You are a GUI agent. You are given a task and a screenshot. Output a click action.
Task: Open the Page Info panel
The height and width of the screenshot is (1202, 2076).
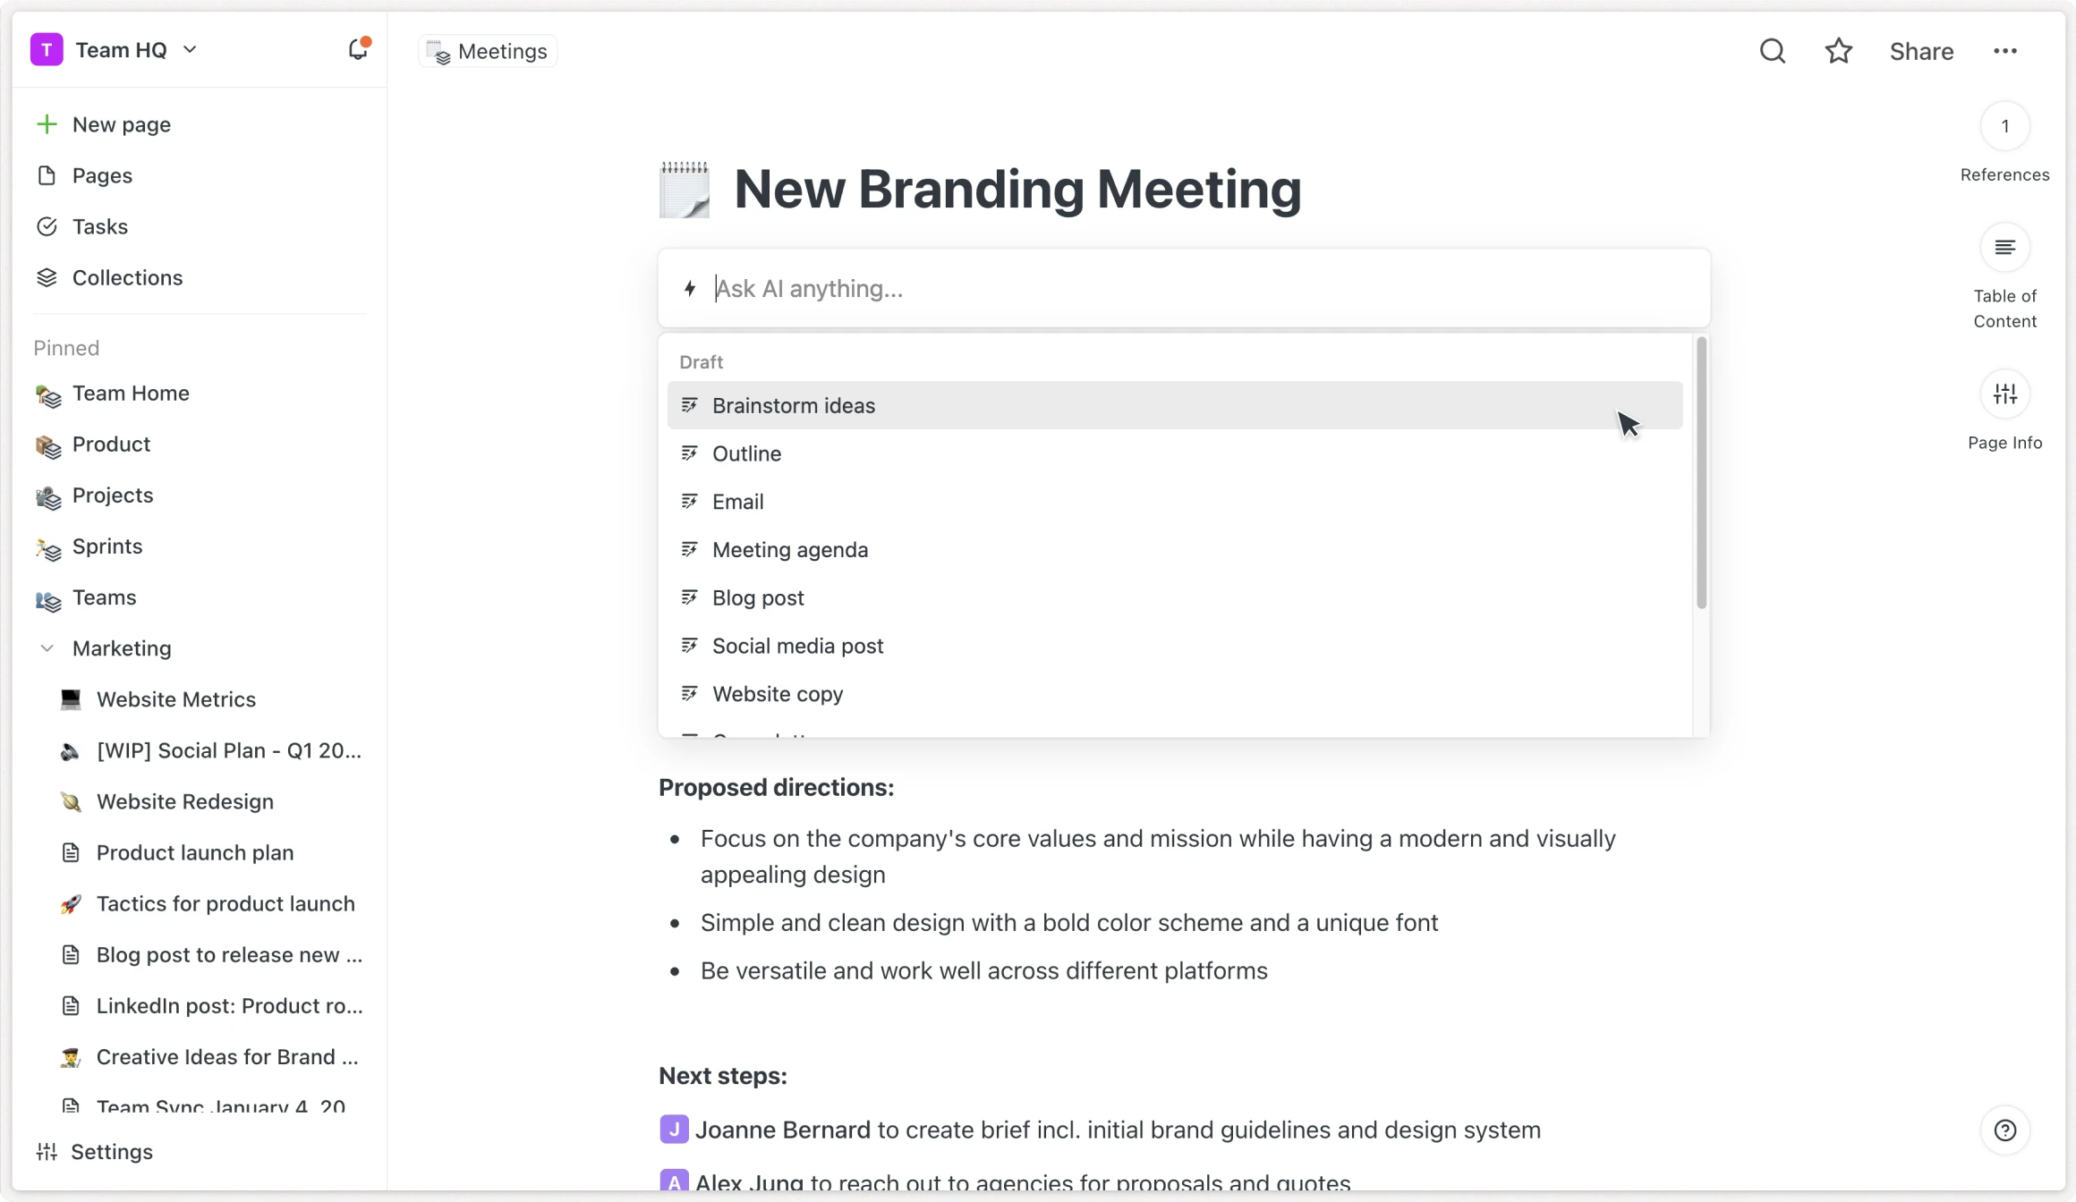(x=2004, y=394)
